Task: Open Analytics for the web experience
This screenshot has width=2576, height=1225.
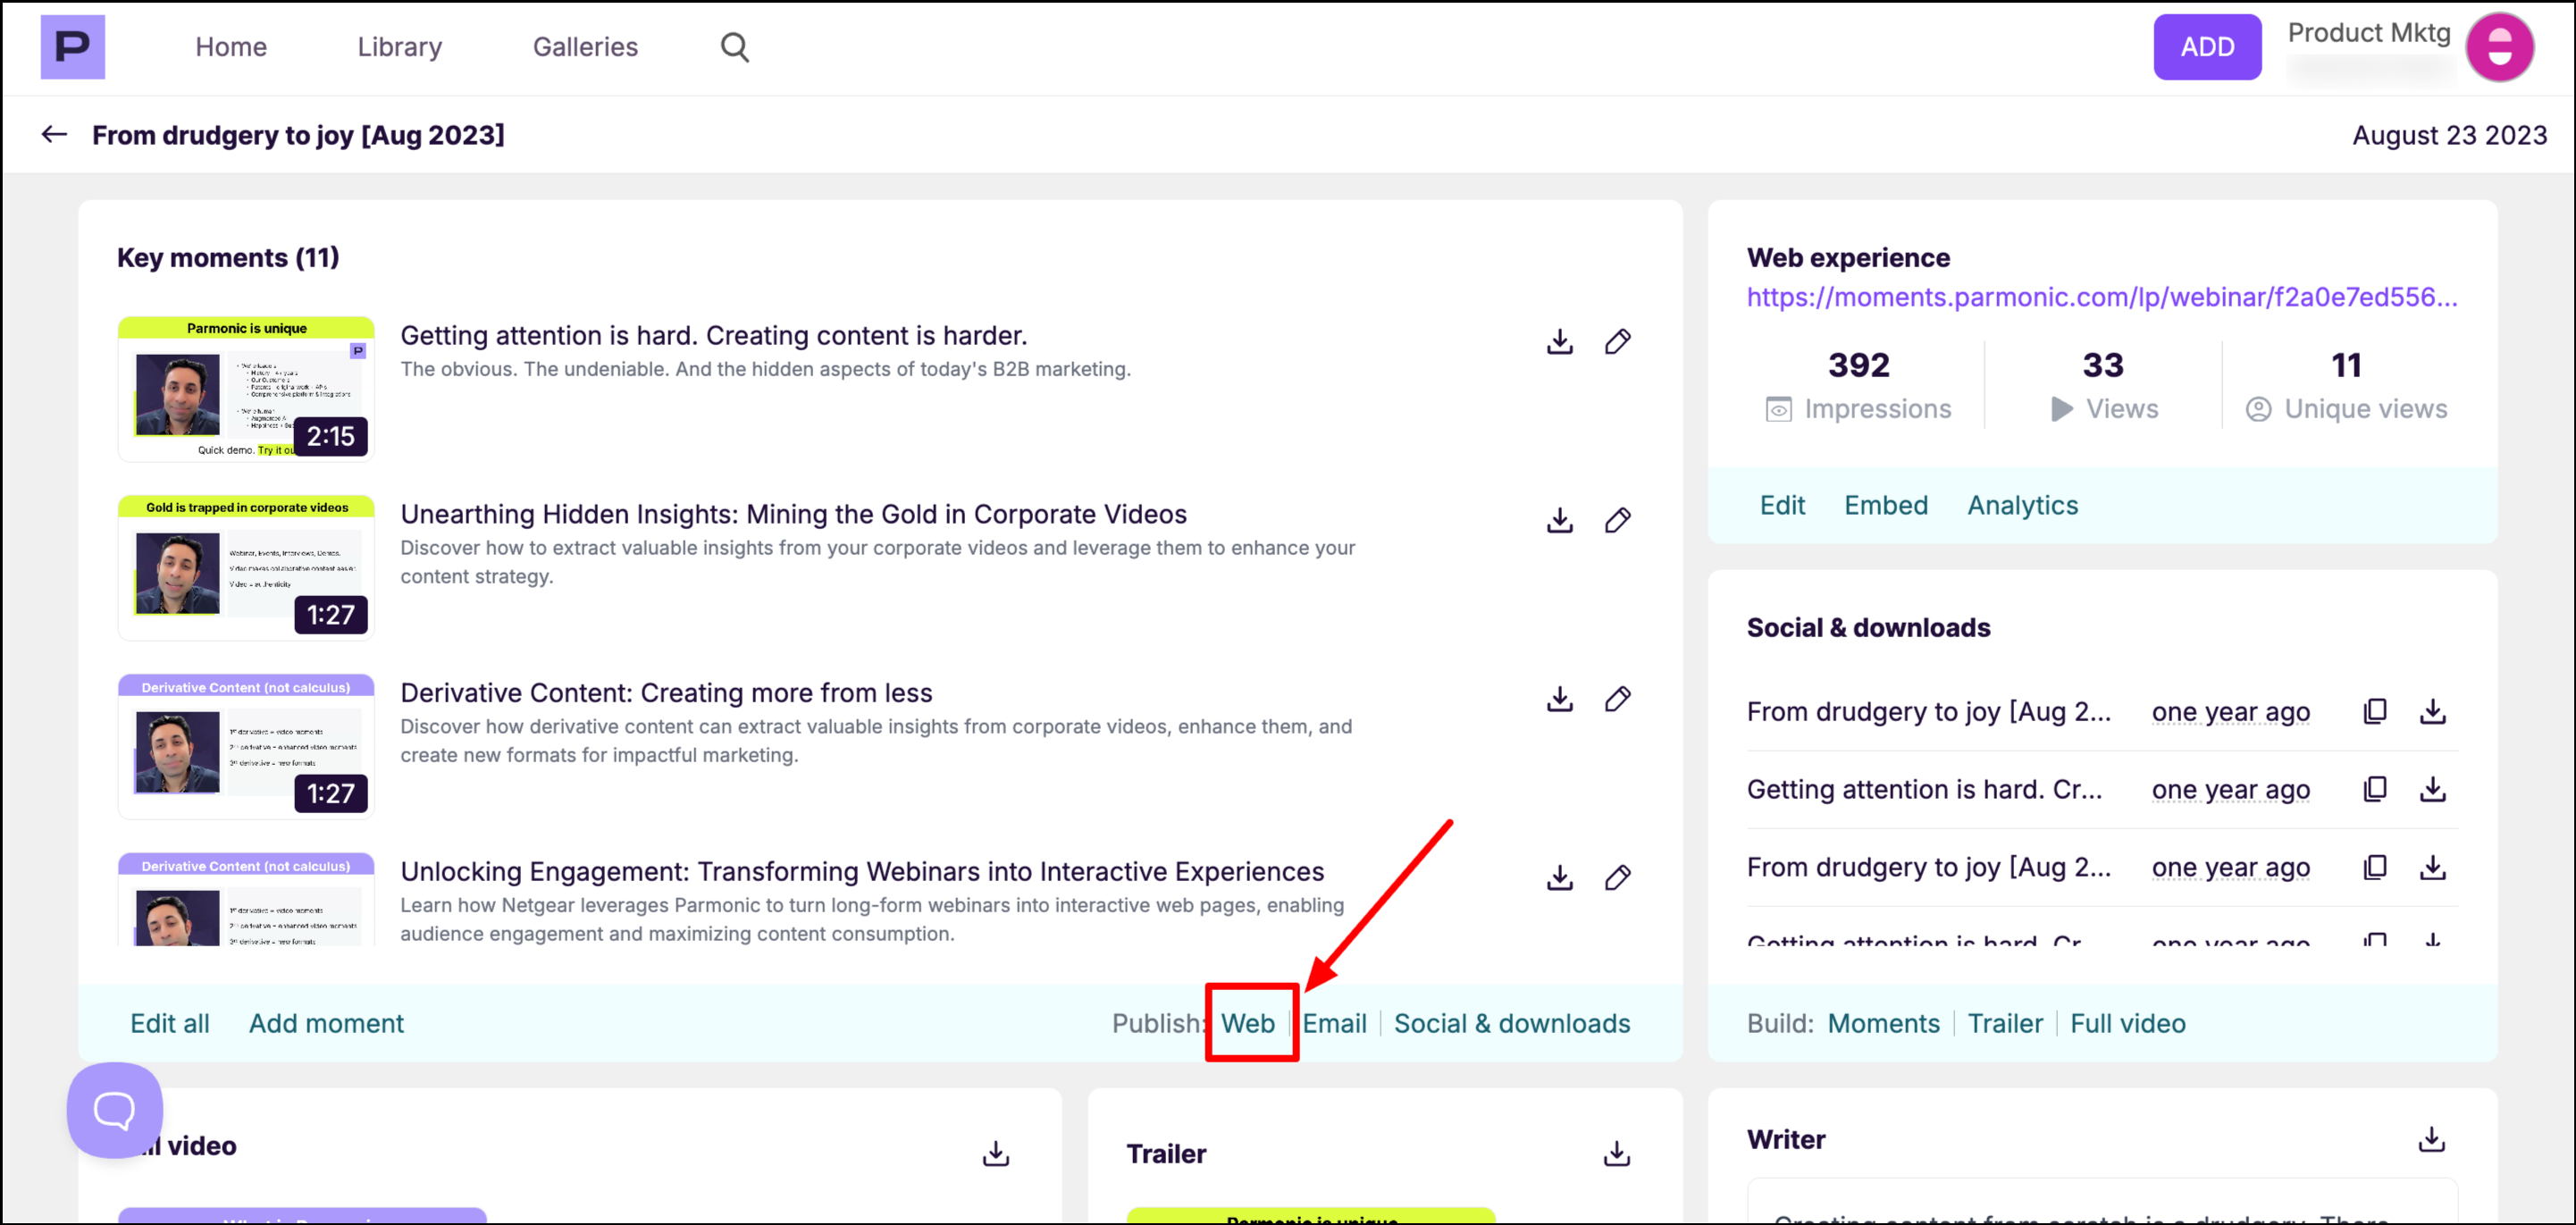Action: tap(2022, 505)
